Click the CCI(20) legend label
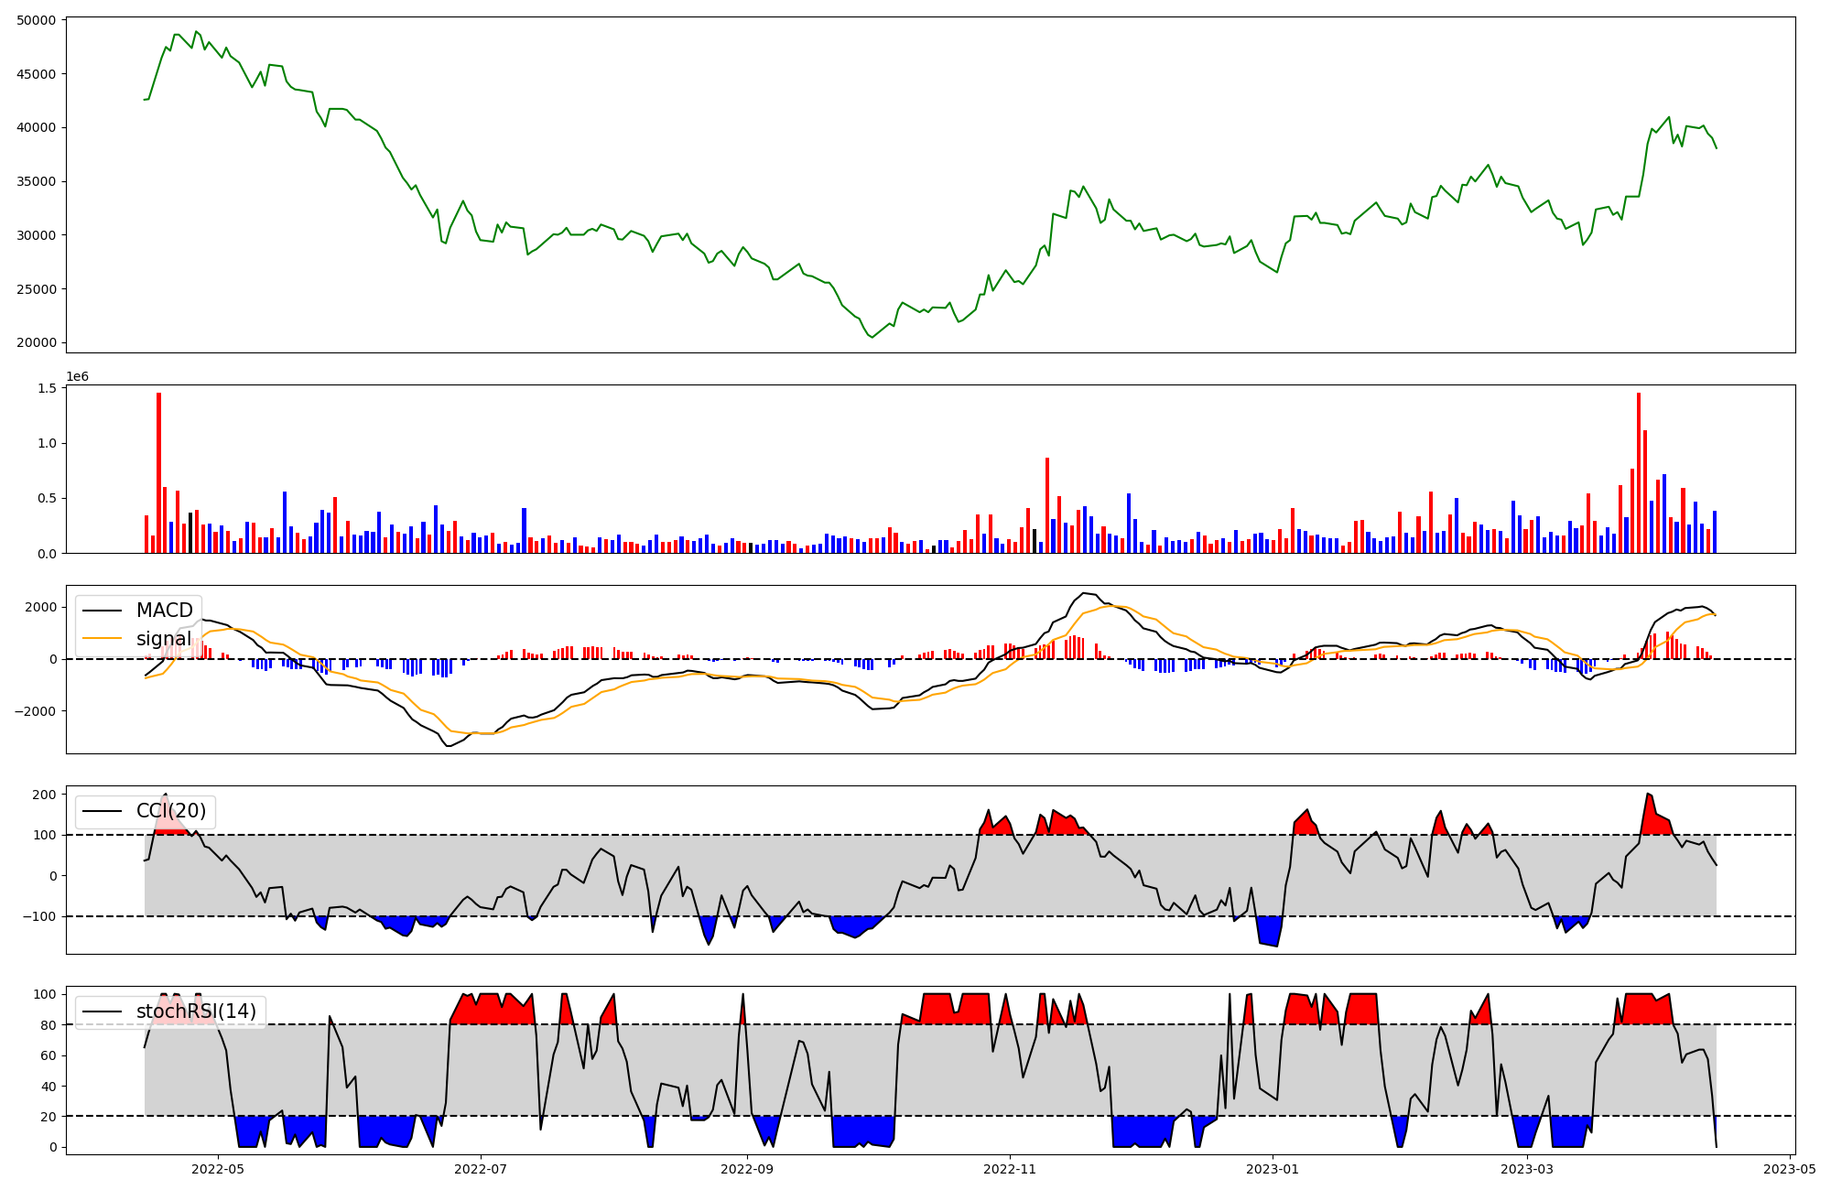Viewport: 1831px width, 1190px height. [171, 811]
